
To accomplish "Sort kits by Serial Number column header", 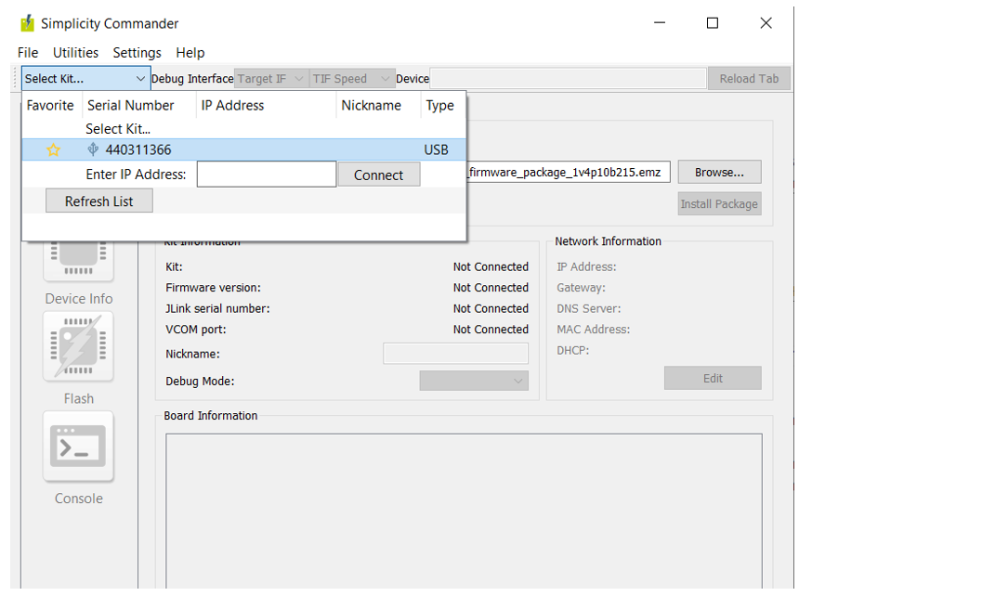I will 131,106.
